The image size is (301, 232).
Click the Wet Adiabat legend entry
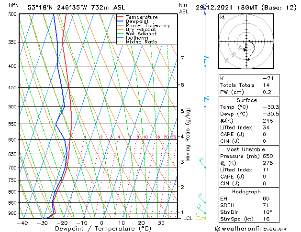140,34
